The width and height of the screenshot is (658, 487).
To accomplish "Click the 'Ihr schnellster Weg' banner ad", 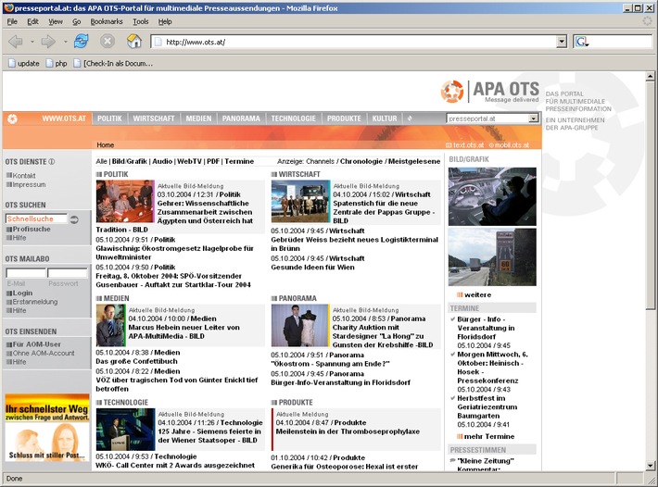I will coord(47,427).
